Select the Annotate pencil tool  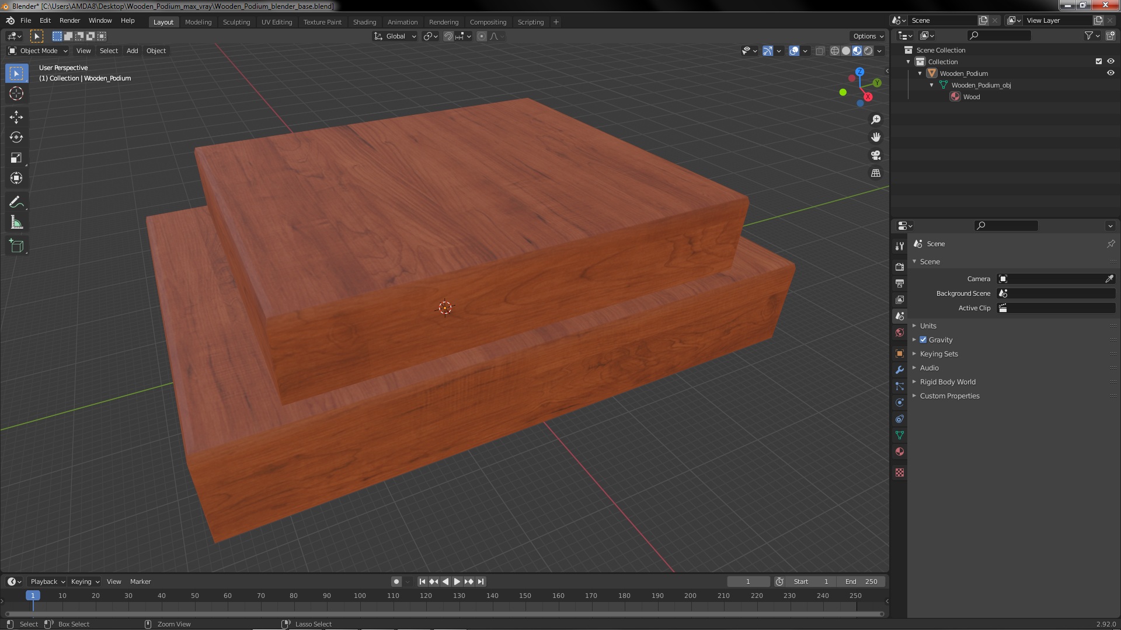coord(16,202)
